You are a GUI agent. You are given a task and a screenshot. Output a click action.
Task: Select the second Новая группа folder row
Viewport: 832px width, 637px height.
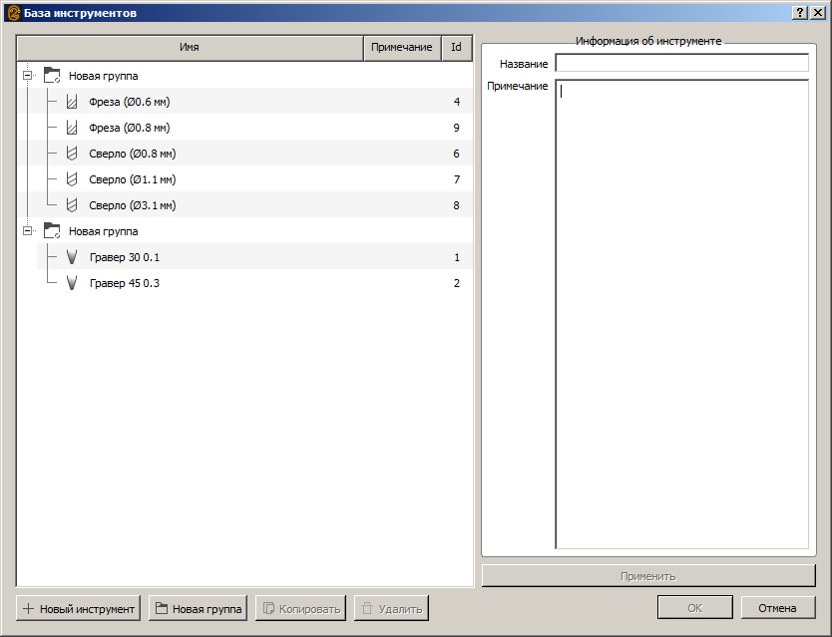pyautogui.click(x=104, y=231)
